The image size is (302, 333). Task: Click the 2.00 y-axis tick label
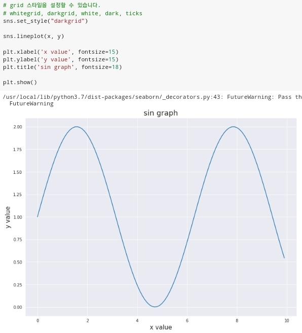(18, 127)
